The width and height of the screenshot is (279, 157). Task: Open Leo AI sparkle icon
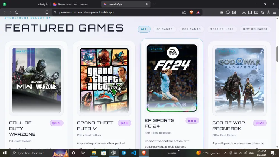[262, 12]
